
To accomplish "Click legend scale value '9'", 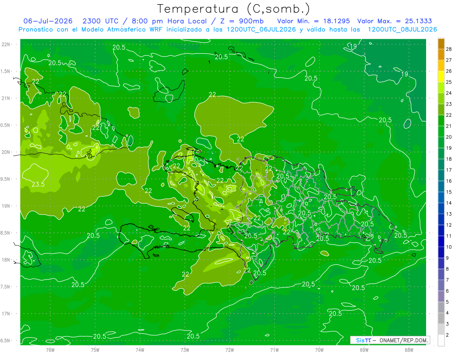I will click(448, 258).
